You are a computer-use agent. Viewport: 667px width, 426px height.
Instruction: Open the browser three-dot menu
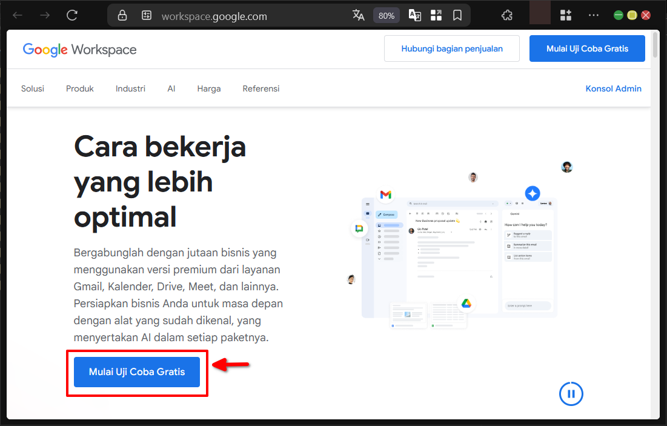pyautogui.click(x=594, y=16)
